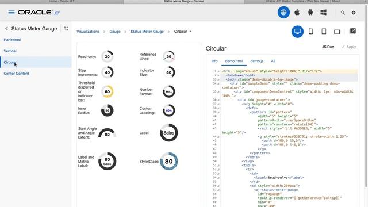Switch to phone preview mode

coord(310,32)
